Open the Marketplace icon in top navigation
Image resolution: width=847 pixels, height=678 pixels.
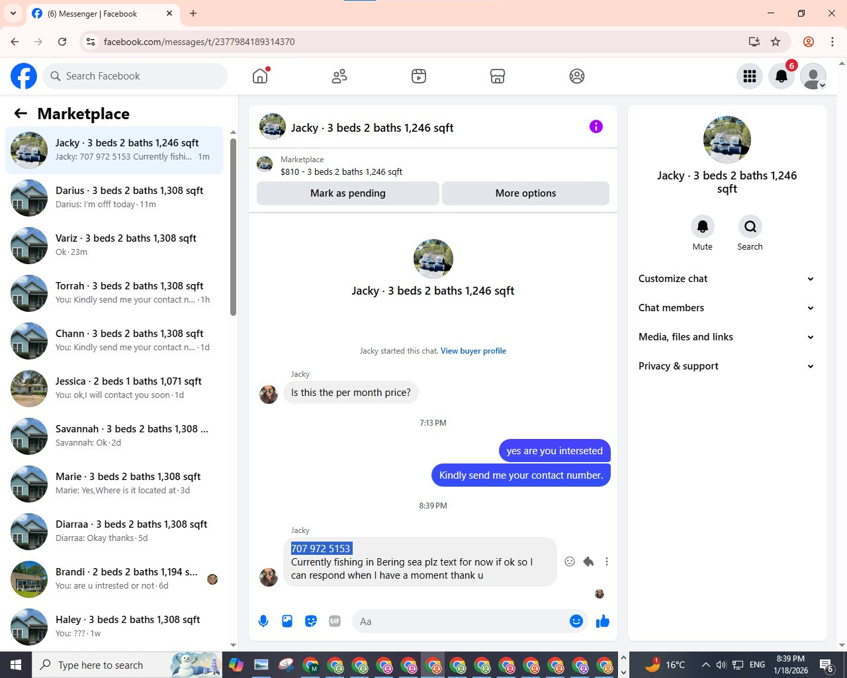point(498,76)
